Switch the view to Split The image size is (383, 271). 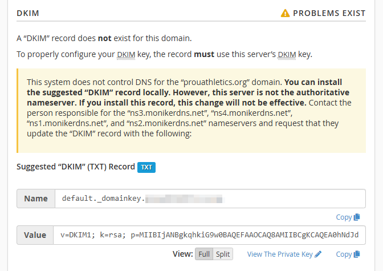point(223,254)
